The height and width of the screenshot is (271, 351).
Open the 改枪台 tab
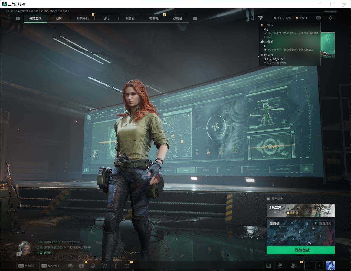point(177,18)
